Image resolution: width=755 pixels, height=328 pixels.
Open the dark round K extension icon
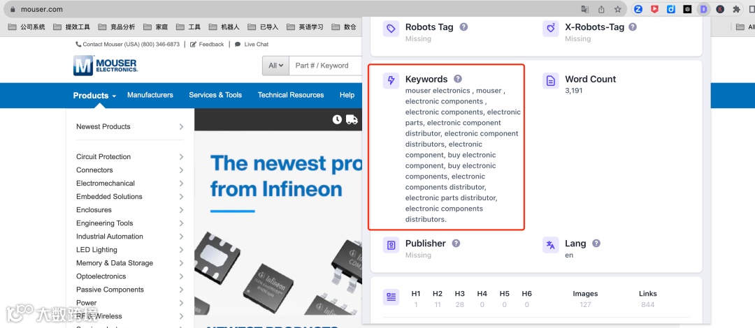coord(720,9)
